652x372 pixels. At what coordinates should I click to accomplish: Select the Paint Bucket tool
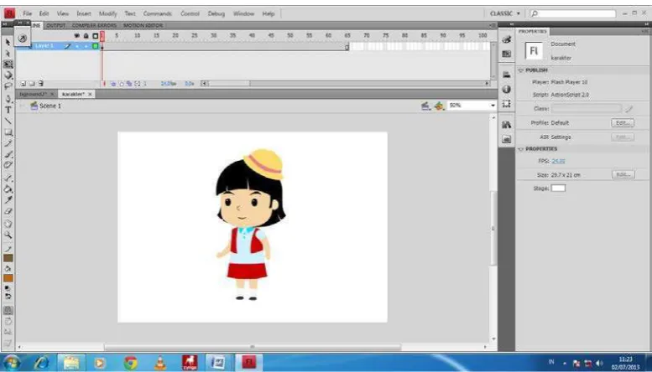point(8,189)
